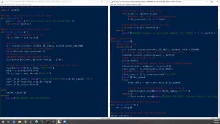Click 'return(str(path))' line in client.py
220x124 pixels.
(19, 24)
